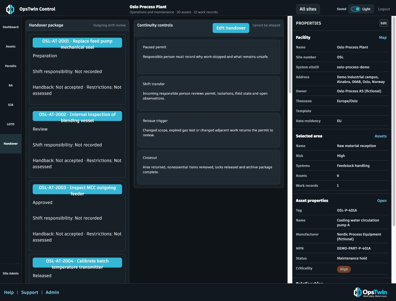Screen dimensions: 396x301
Task: Click the OpsTwin Control logo icon
Action: click(x=10, y=9)
